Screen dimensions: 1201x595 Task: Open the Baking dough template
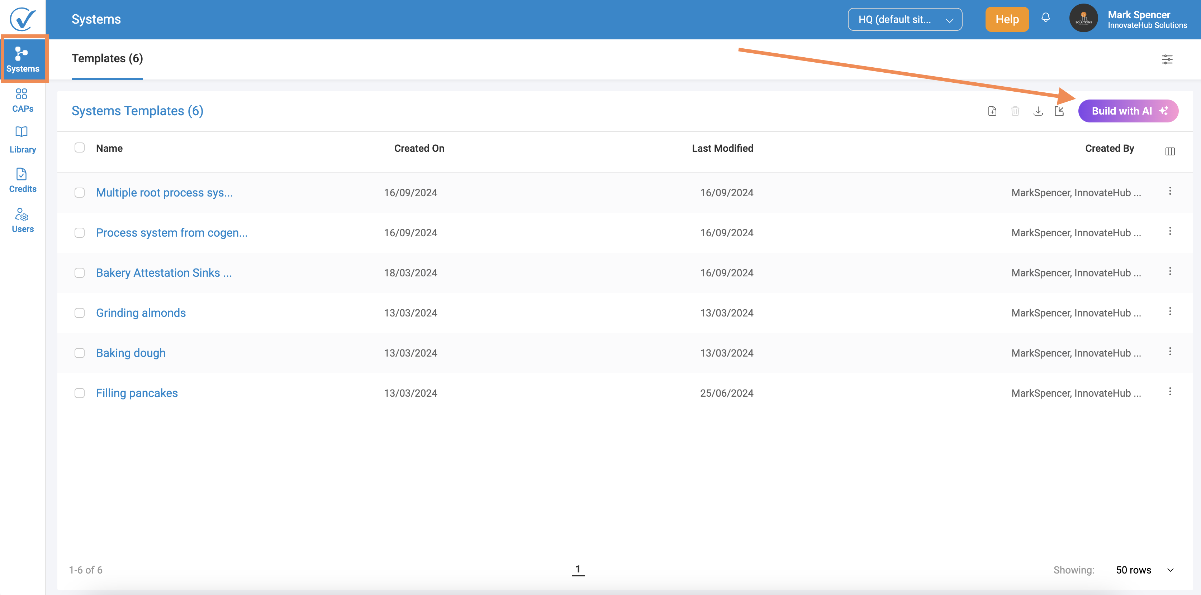tap(130, 352)
